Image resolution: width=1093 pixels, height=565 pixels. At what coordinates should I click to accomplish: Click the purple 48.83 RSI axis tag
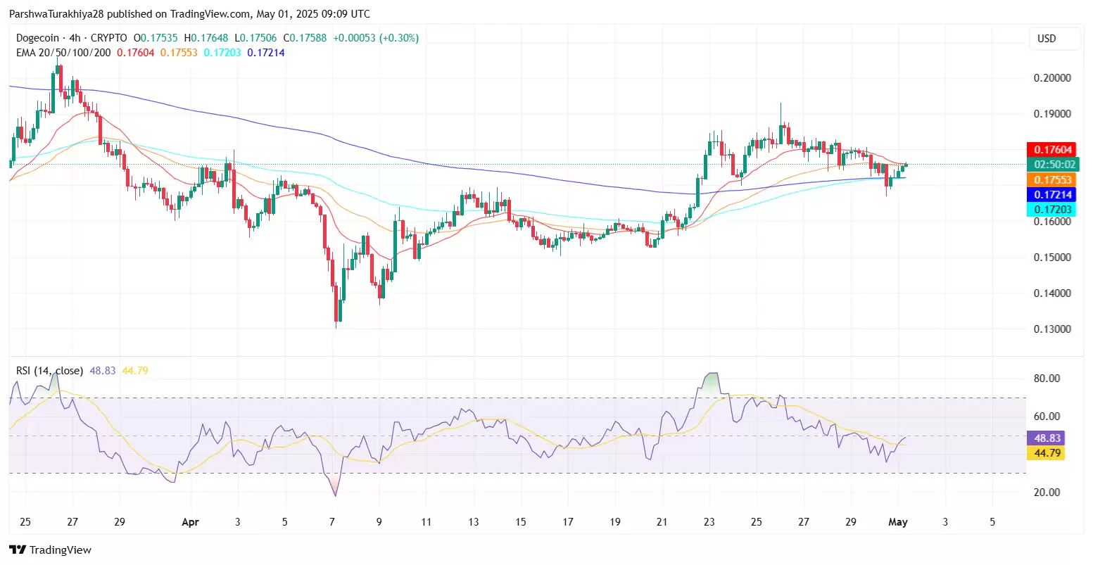tap(1045, 438)
